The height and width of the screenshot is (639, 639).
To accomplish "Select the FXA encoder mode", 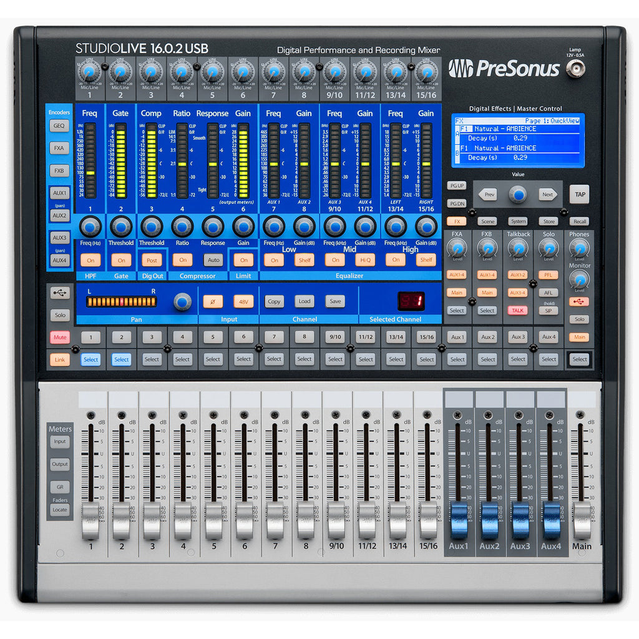I will (x=59, y=148).
